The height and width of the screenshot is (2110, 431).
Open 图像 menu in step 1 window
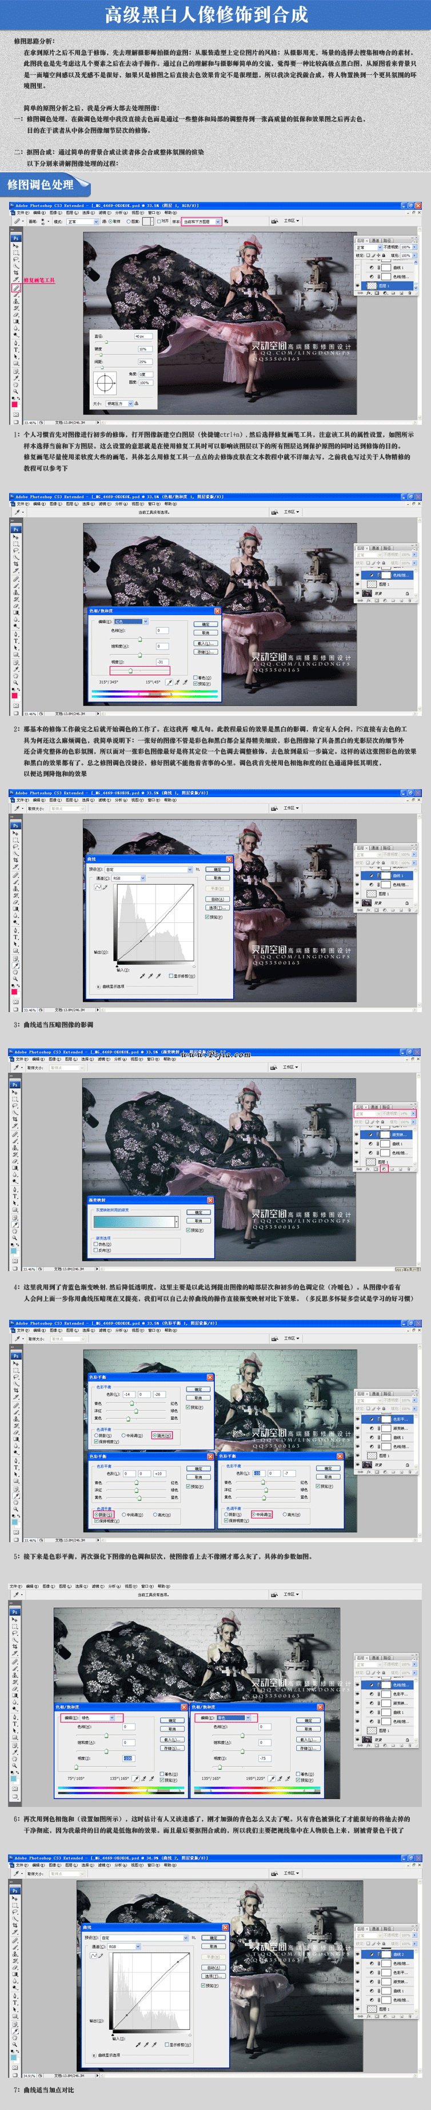point(55,214)
